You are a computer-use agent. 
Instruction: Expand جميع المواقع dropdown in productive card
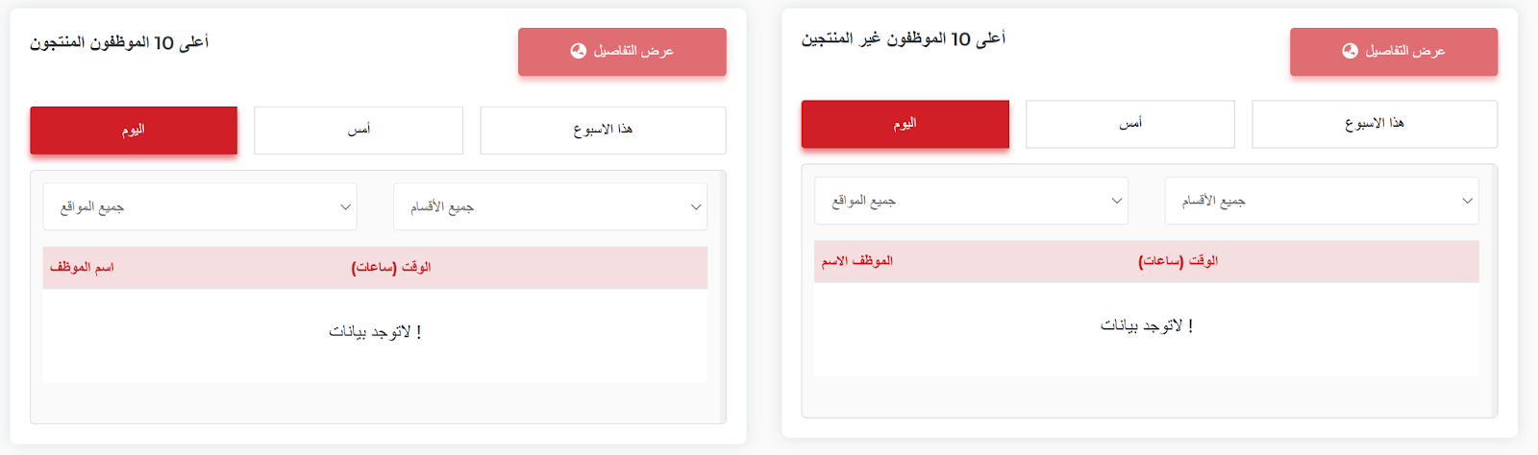(x=200, y=207)
